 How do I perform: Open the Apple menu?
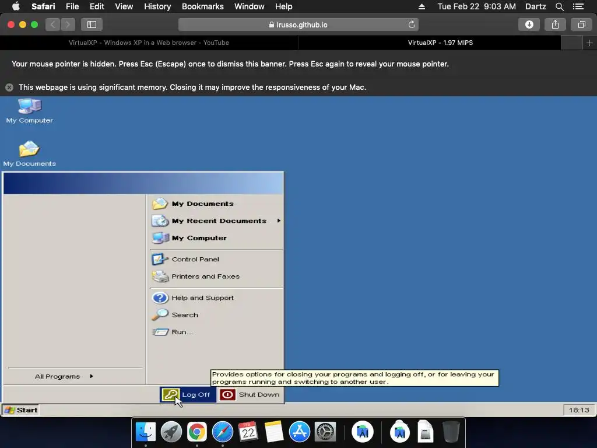16,6
